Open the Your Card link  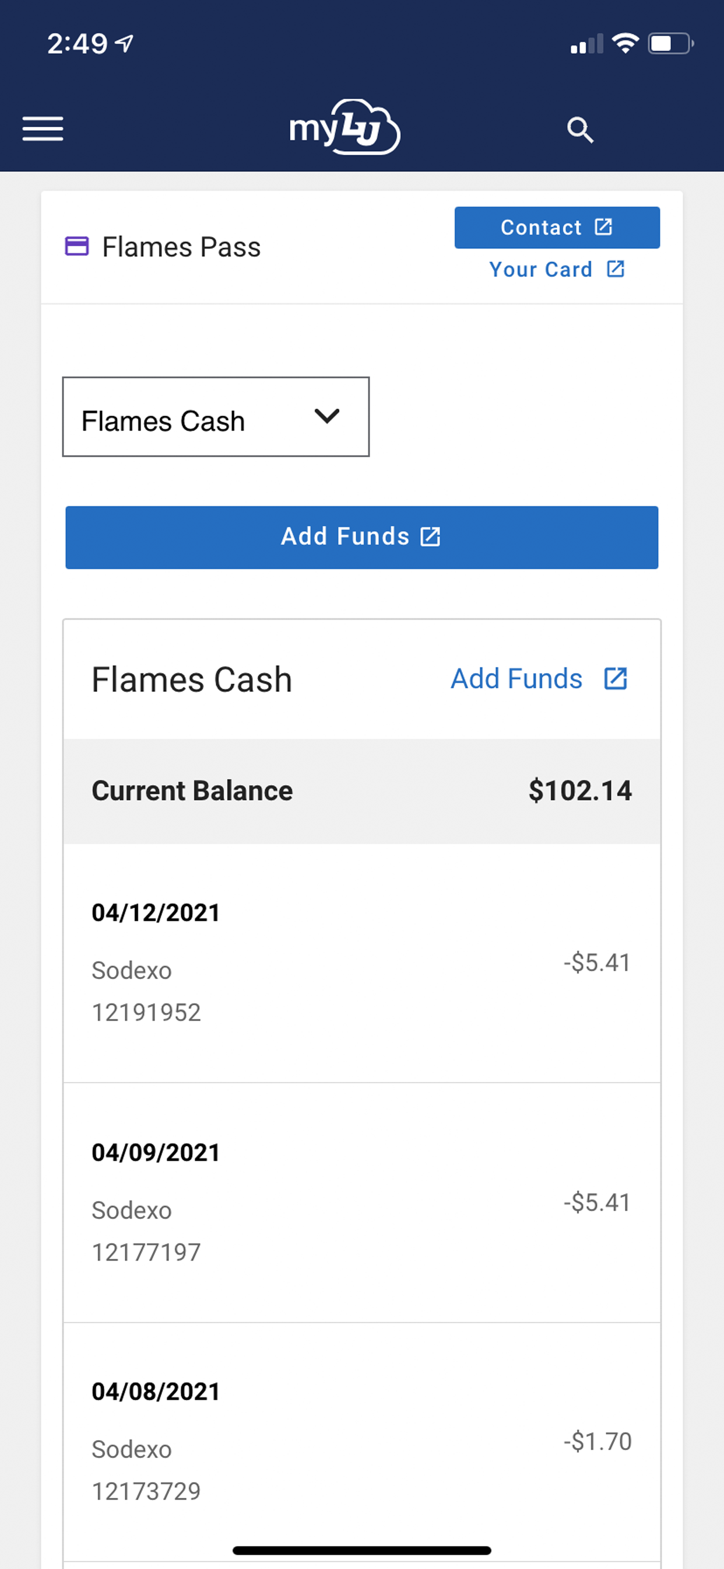(557, 269)
